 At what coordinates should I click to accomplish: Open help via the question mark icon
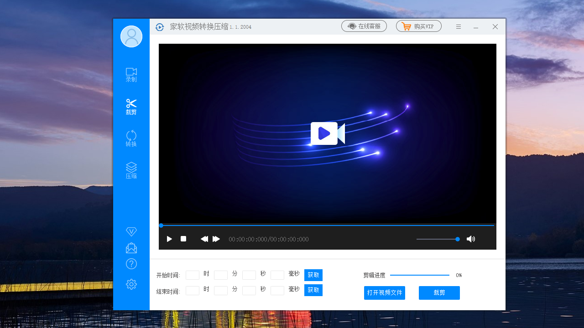pos(131,264)
